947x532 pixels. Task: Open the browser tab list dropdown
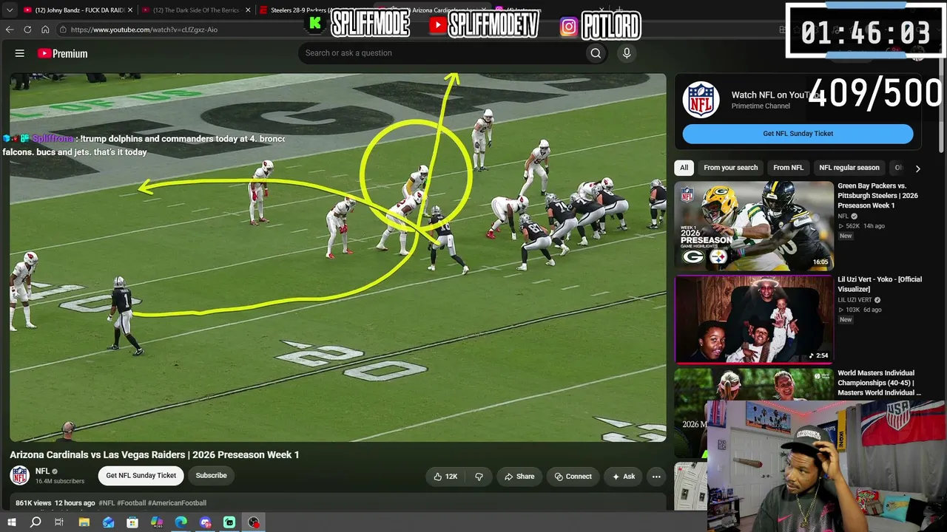(x=10, y=10)
